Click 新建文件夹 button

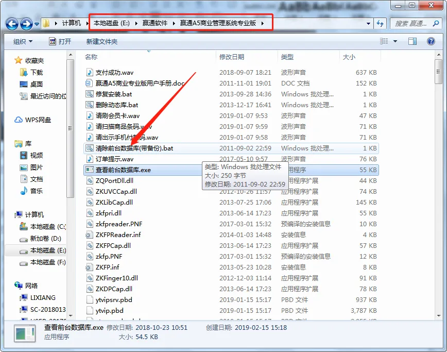pos(102,42)
